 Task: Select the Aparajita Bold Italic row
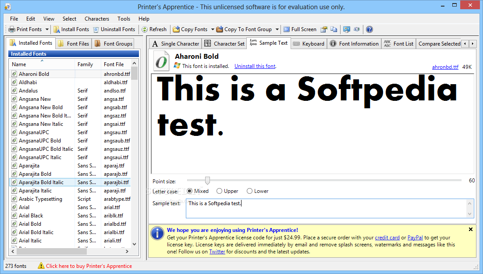[x=70, y=182]
